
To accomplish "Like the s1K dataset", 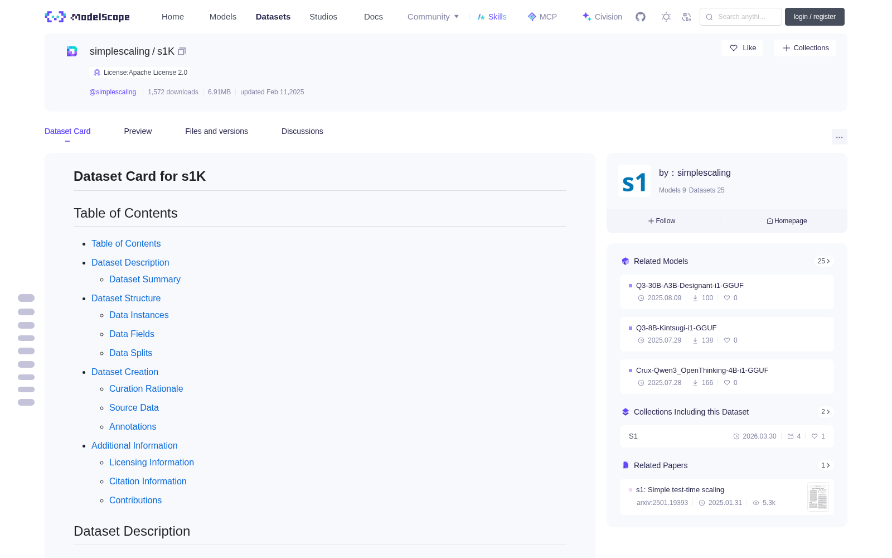I will 743,48.
